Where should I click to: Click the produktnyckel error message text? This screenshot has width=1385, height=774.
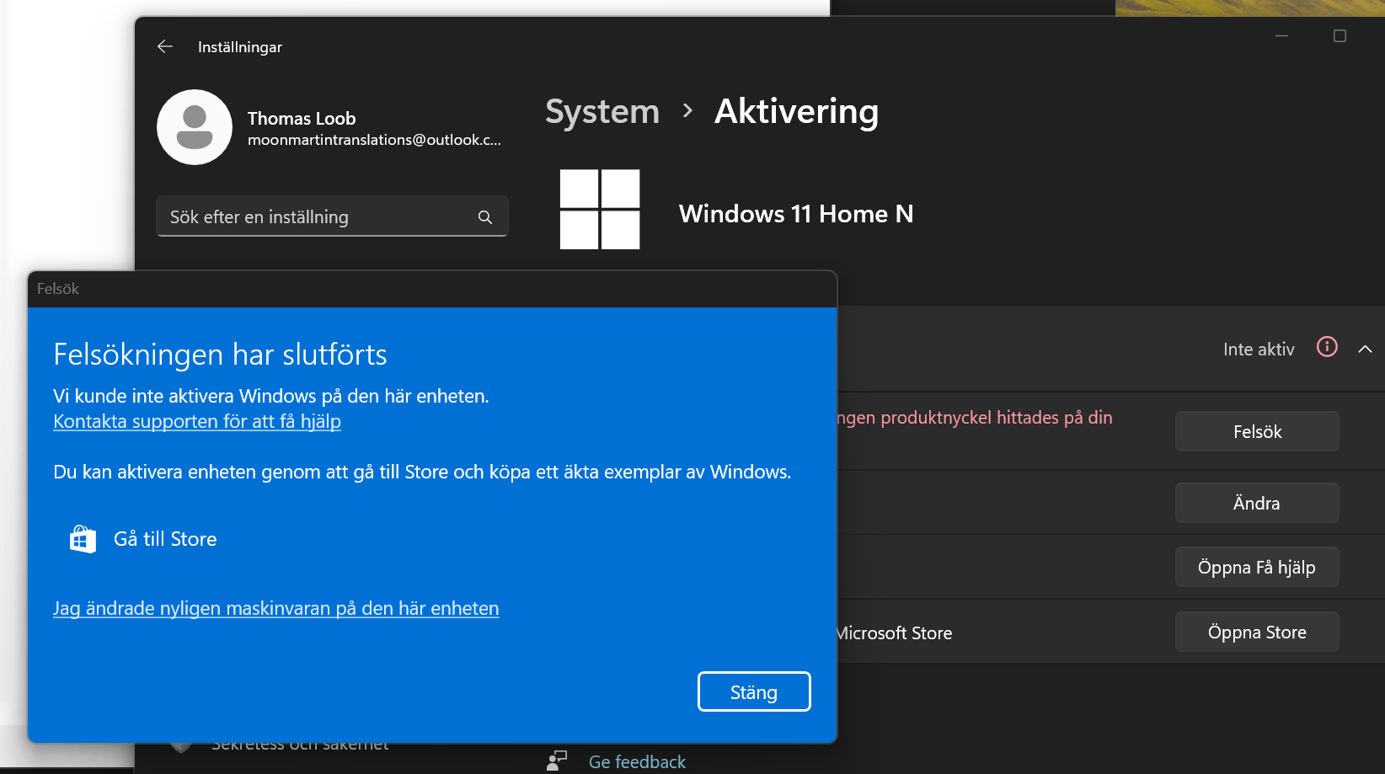pyautogui.click(x=975, y=418)
